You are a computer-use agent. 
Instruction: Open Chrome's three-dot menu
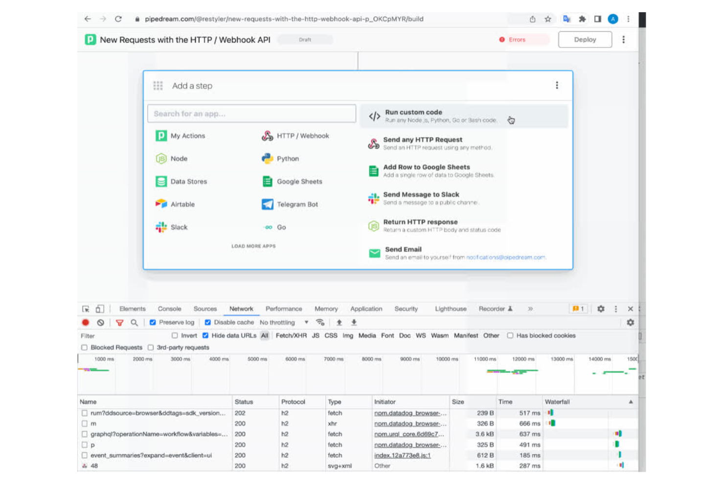[x=628, y=19]
